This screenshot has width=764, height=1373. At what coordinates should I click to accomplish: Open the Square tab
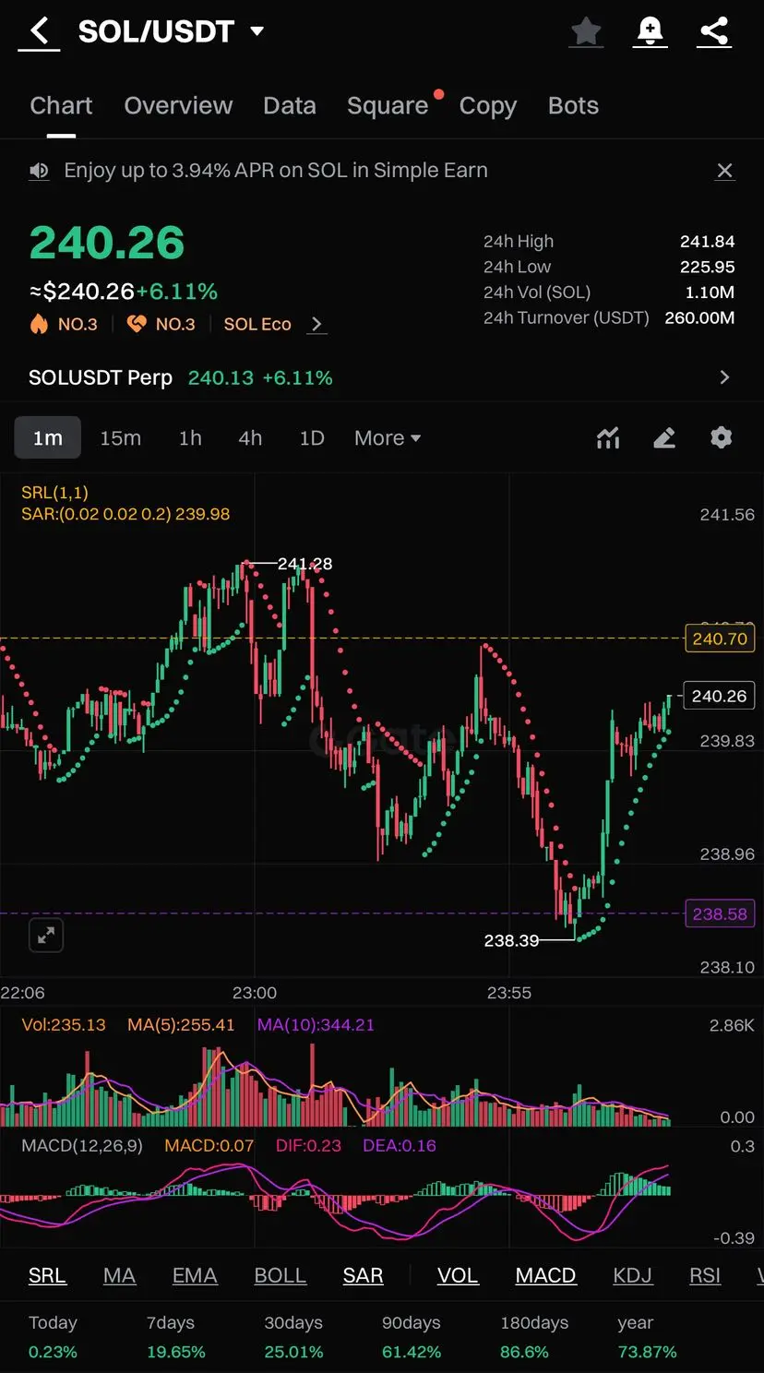pos(388,106)
